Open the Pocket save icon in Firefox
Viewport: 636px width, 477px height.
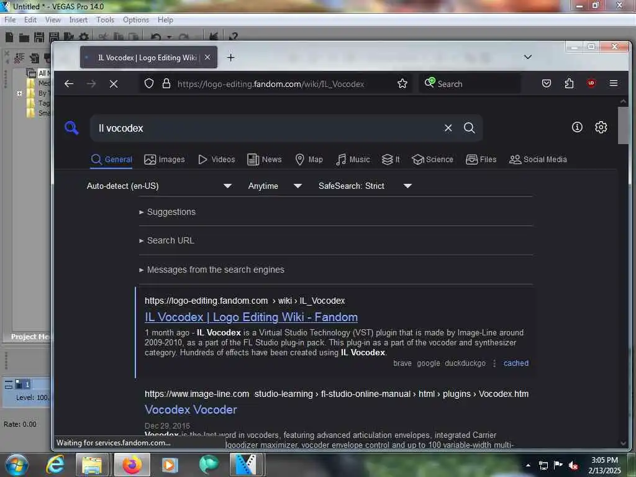(x=547, y=84)
